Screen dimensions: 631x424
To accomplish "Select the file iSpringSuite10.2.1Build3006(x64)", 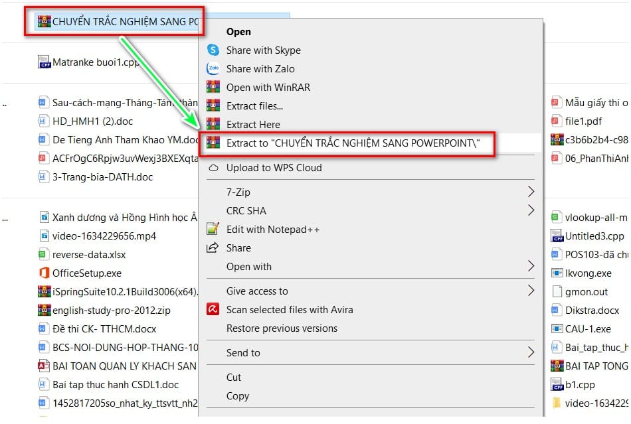I will point(118,292).
